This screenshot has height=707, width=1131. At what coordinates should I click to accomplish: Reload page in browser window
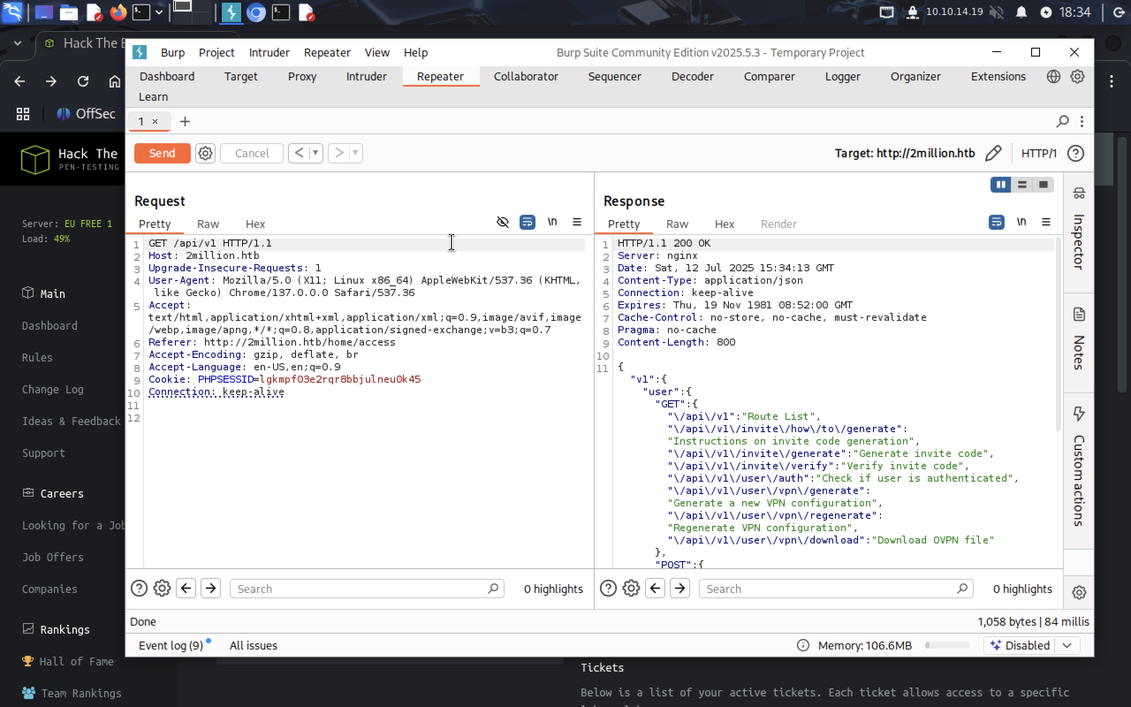click(x=83, y=81)
